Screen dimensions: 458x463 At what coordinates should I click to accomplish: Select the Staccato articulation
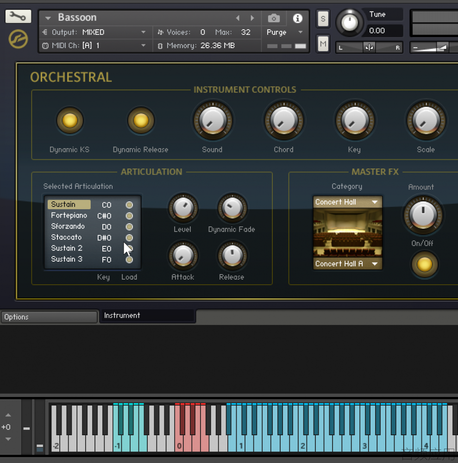(66, 237)
